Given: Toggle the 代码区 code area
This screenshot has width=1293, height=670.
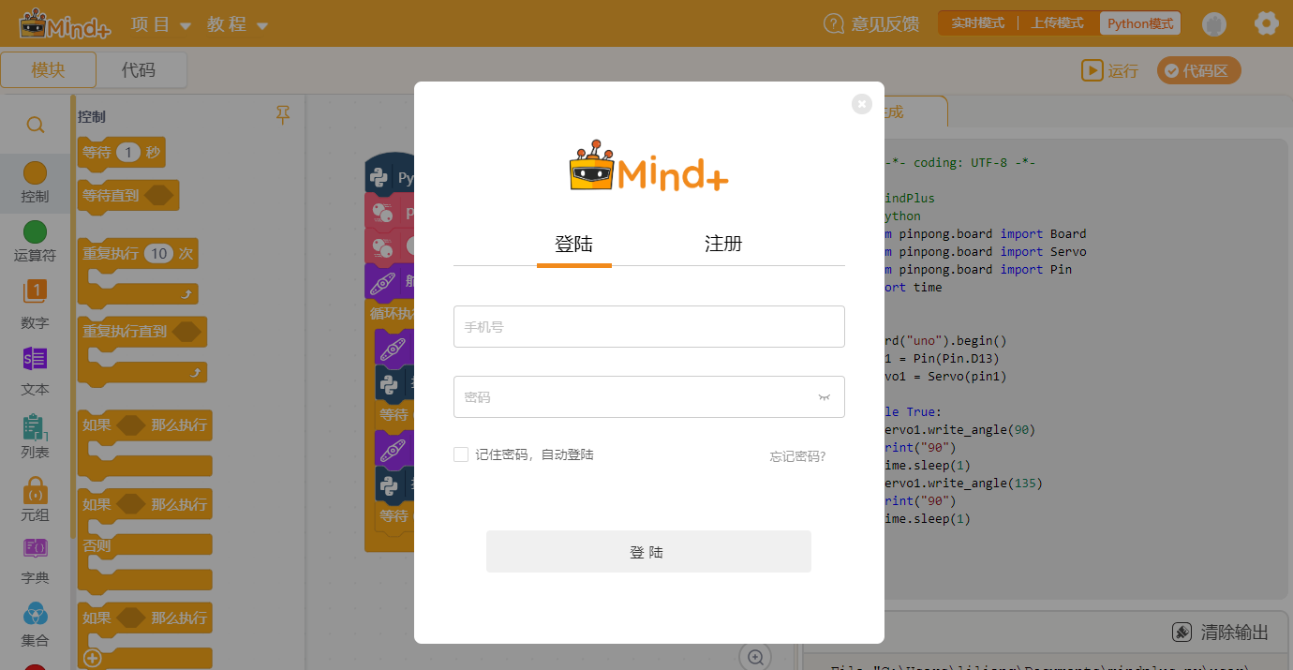Looking at the screenshot, I should [x=1198, y=70].
